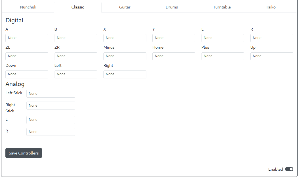Click the Plus mapping field

(223, 56)
